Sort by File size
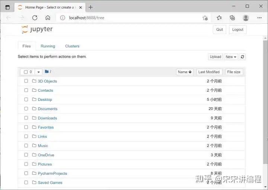268x190 pixels. 234,72
